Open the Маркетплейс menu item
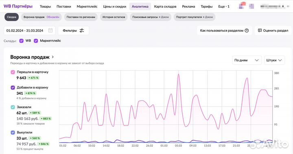 (x=87, y=7)
